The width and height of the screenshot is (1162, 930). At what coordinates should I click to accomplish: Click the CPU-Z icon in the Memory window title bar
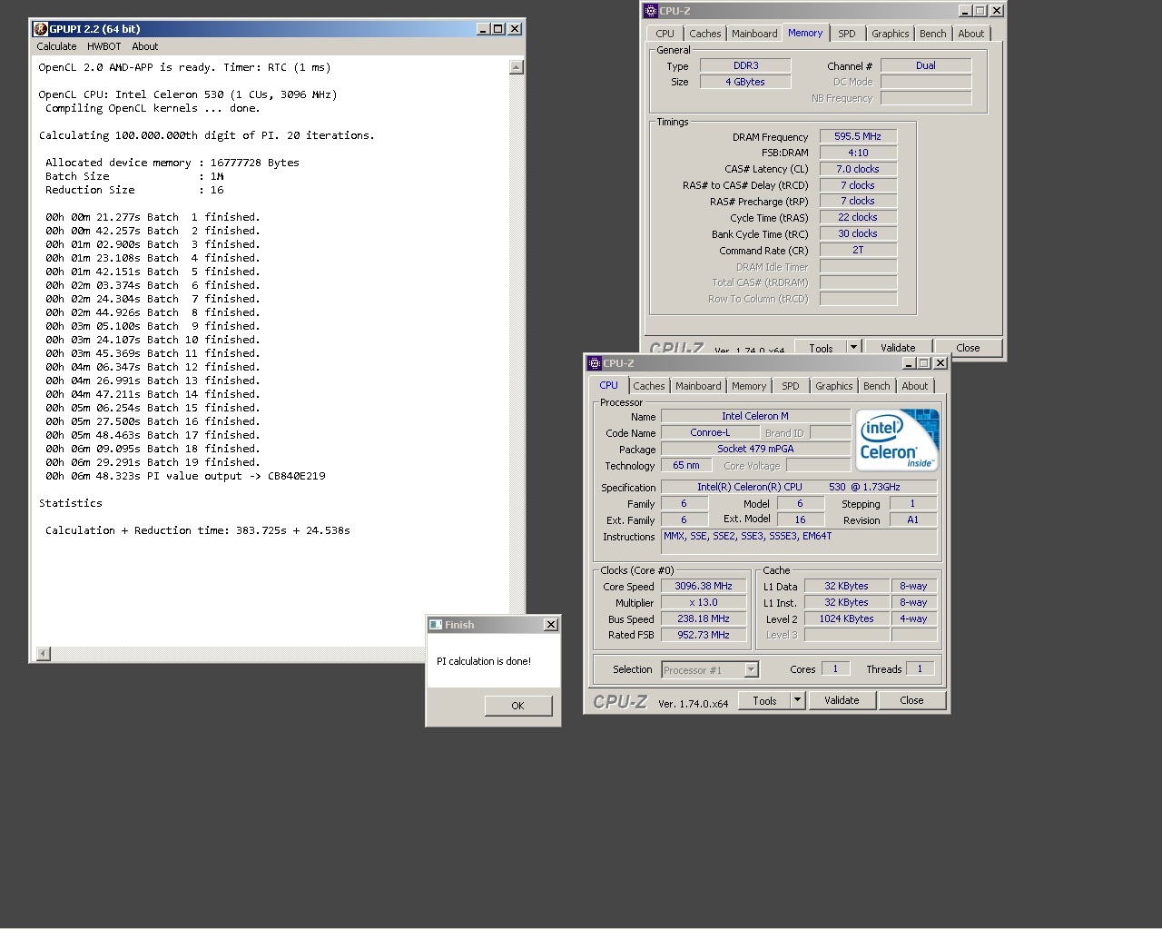coord(651,11)
